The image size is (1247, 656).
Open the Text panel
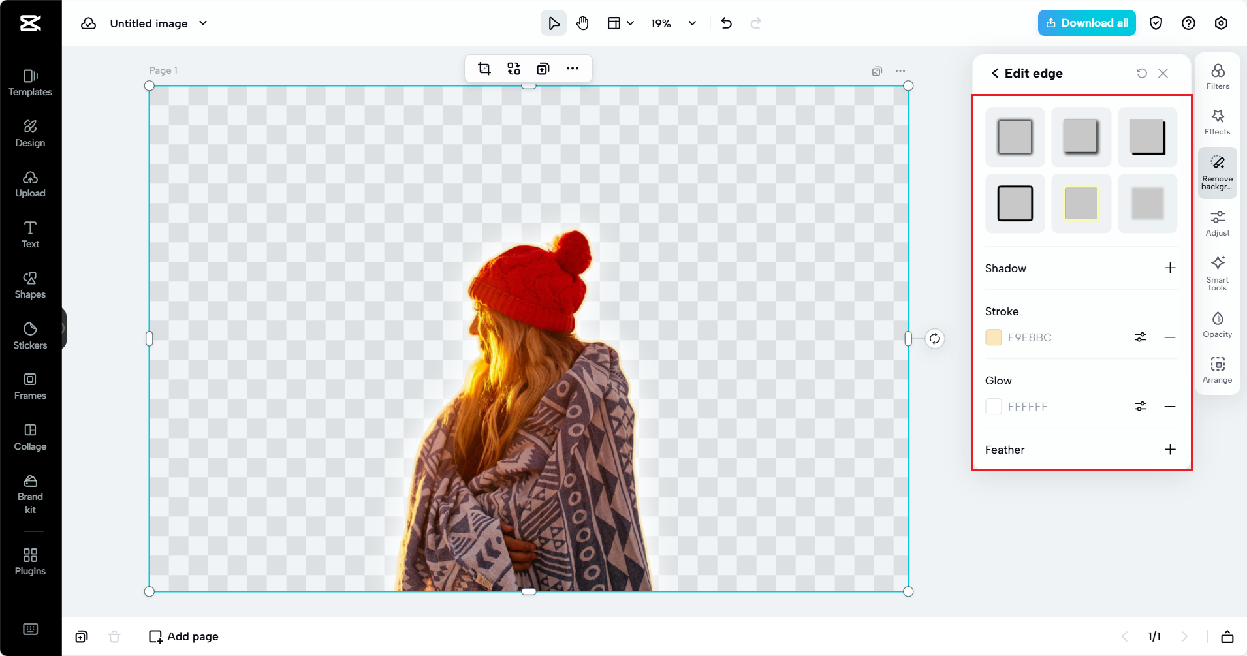click(x=29, y=234)
